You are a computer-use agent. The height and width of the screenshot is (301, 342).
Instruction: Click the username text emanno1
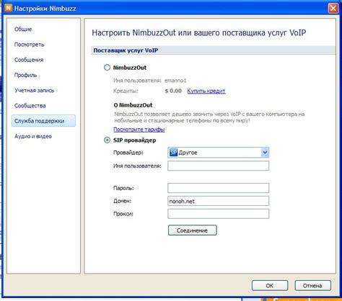coord(175,81)
